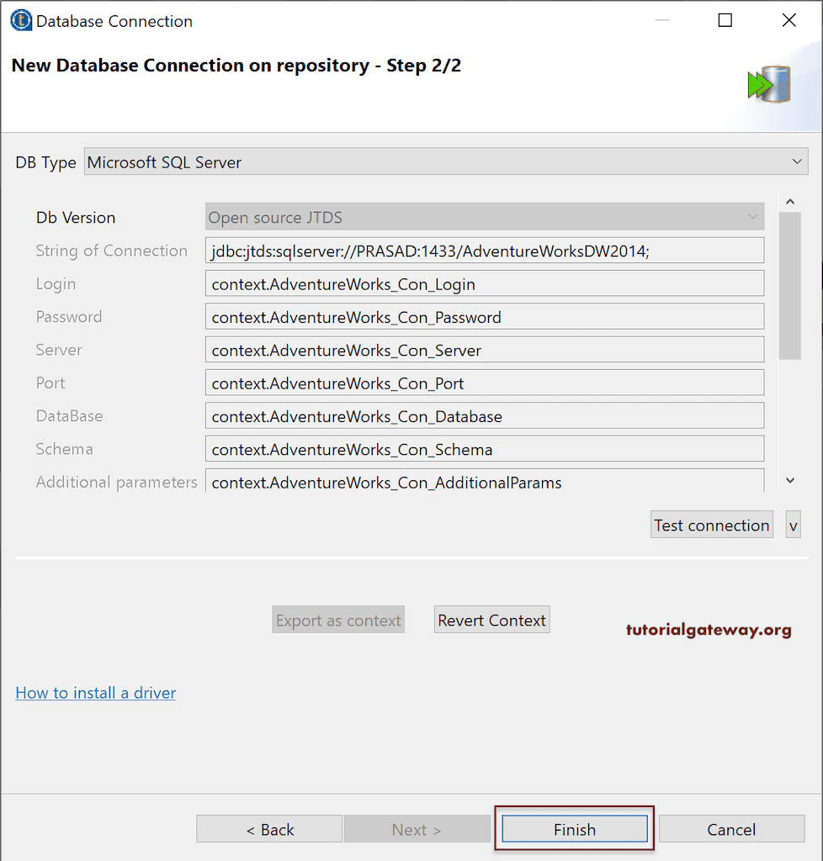Click the String of Connection label
This screenshot has height=861, width=823.
coord(112,251)
